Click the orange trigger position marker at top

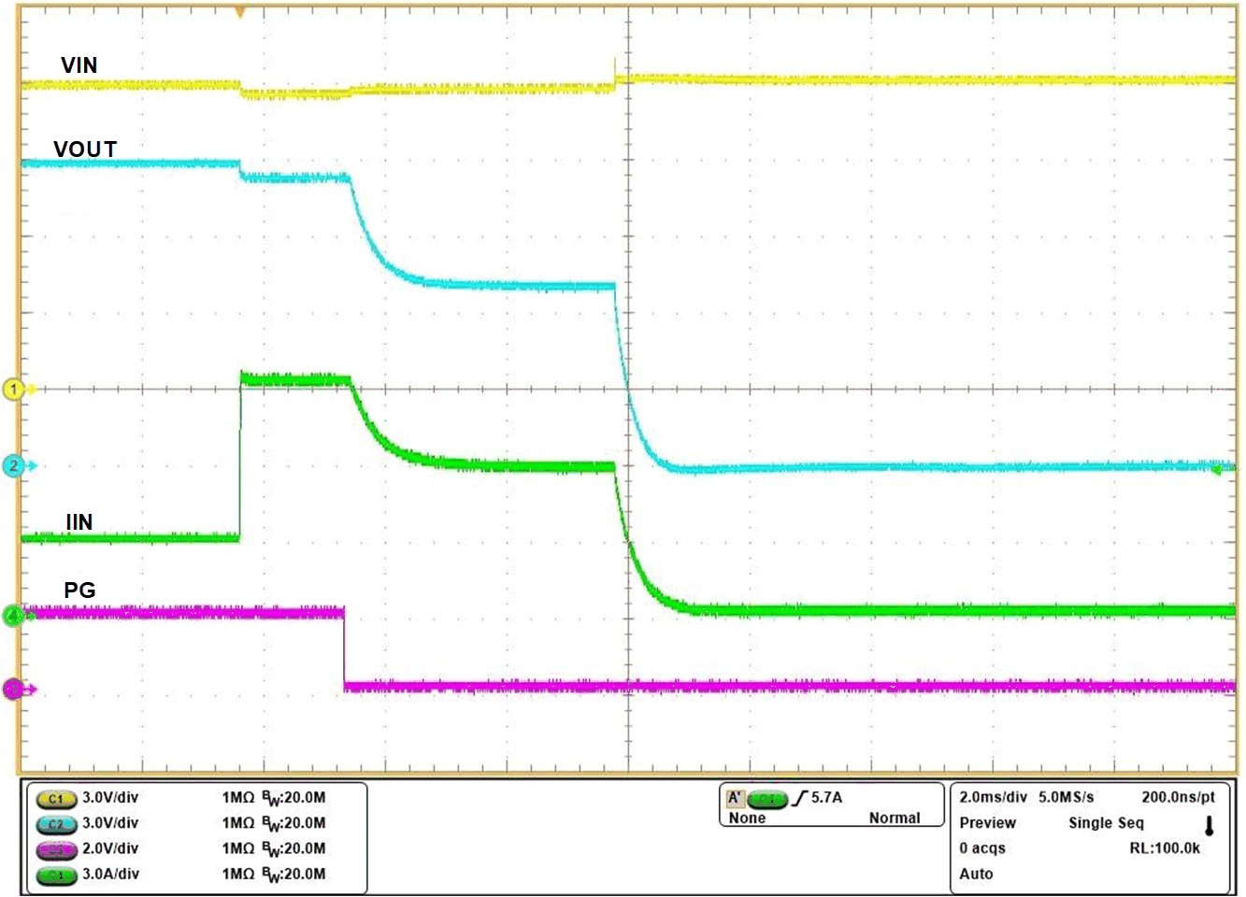(240, 13)
